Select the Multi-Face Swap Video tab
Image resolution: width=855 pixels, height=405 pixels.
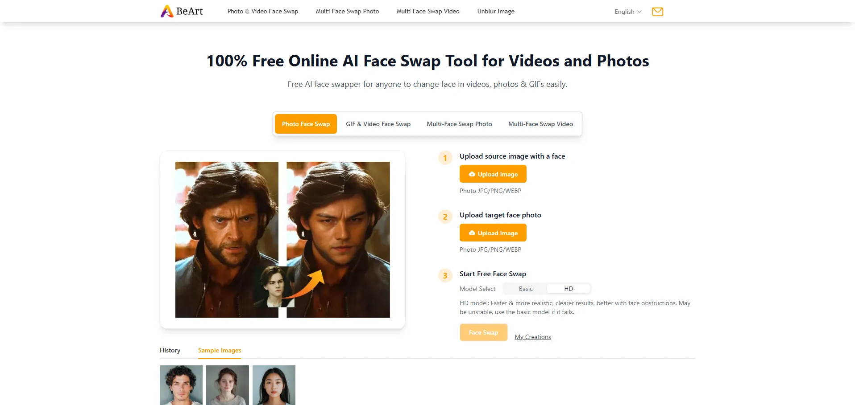pyautogui.click(x=540, y=124)
